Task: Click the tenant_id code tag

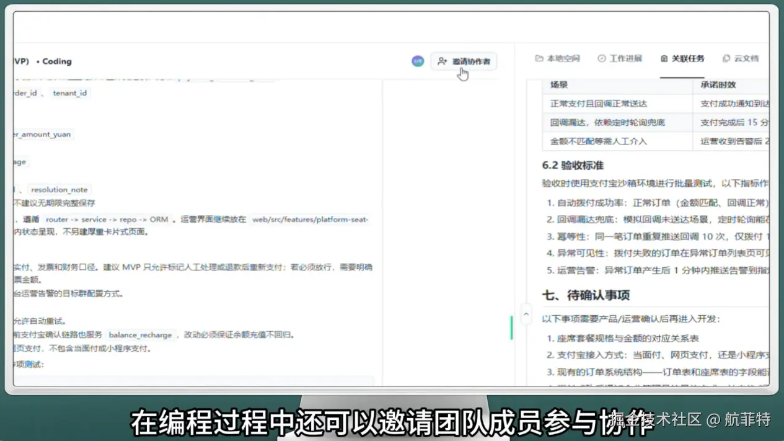Action: (x=69, y=93)
